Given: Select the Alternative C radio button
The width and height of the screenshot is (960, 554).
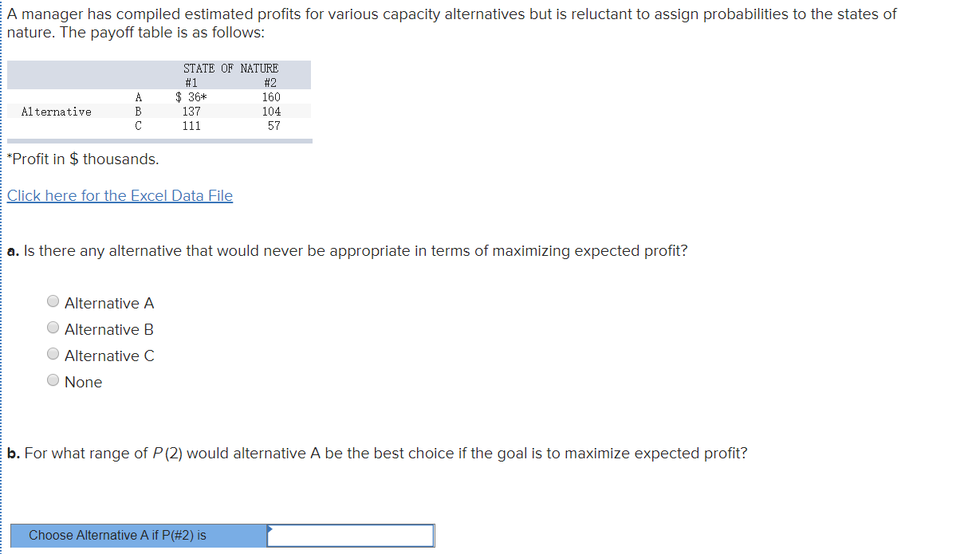Looking at the screenshot, I should 53,353.
